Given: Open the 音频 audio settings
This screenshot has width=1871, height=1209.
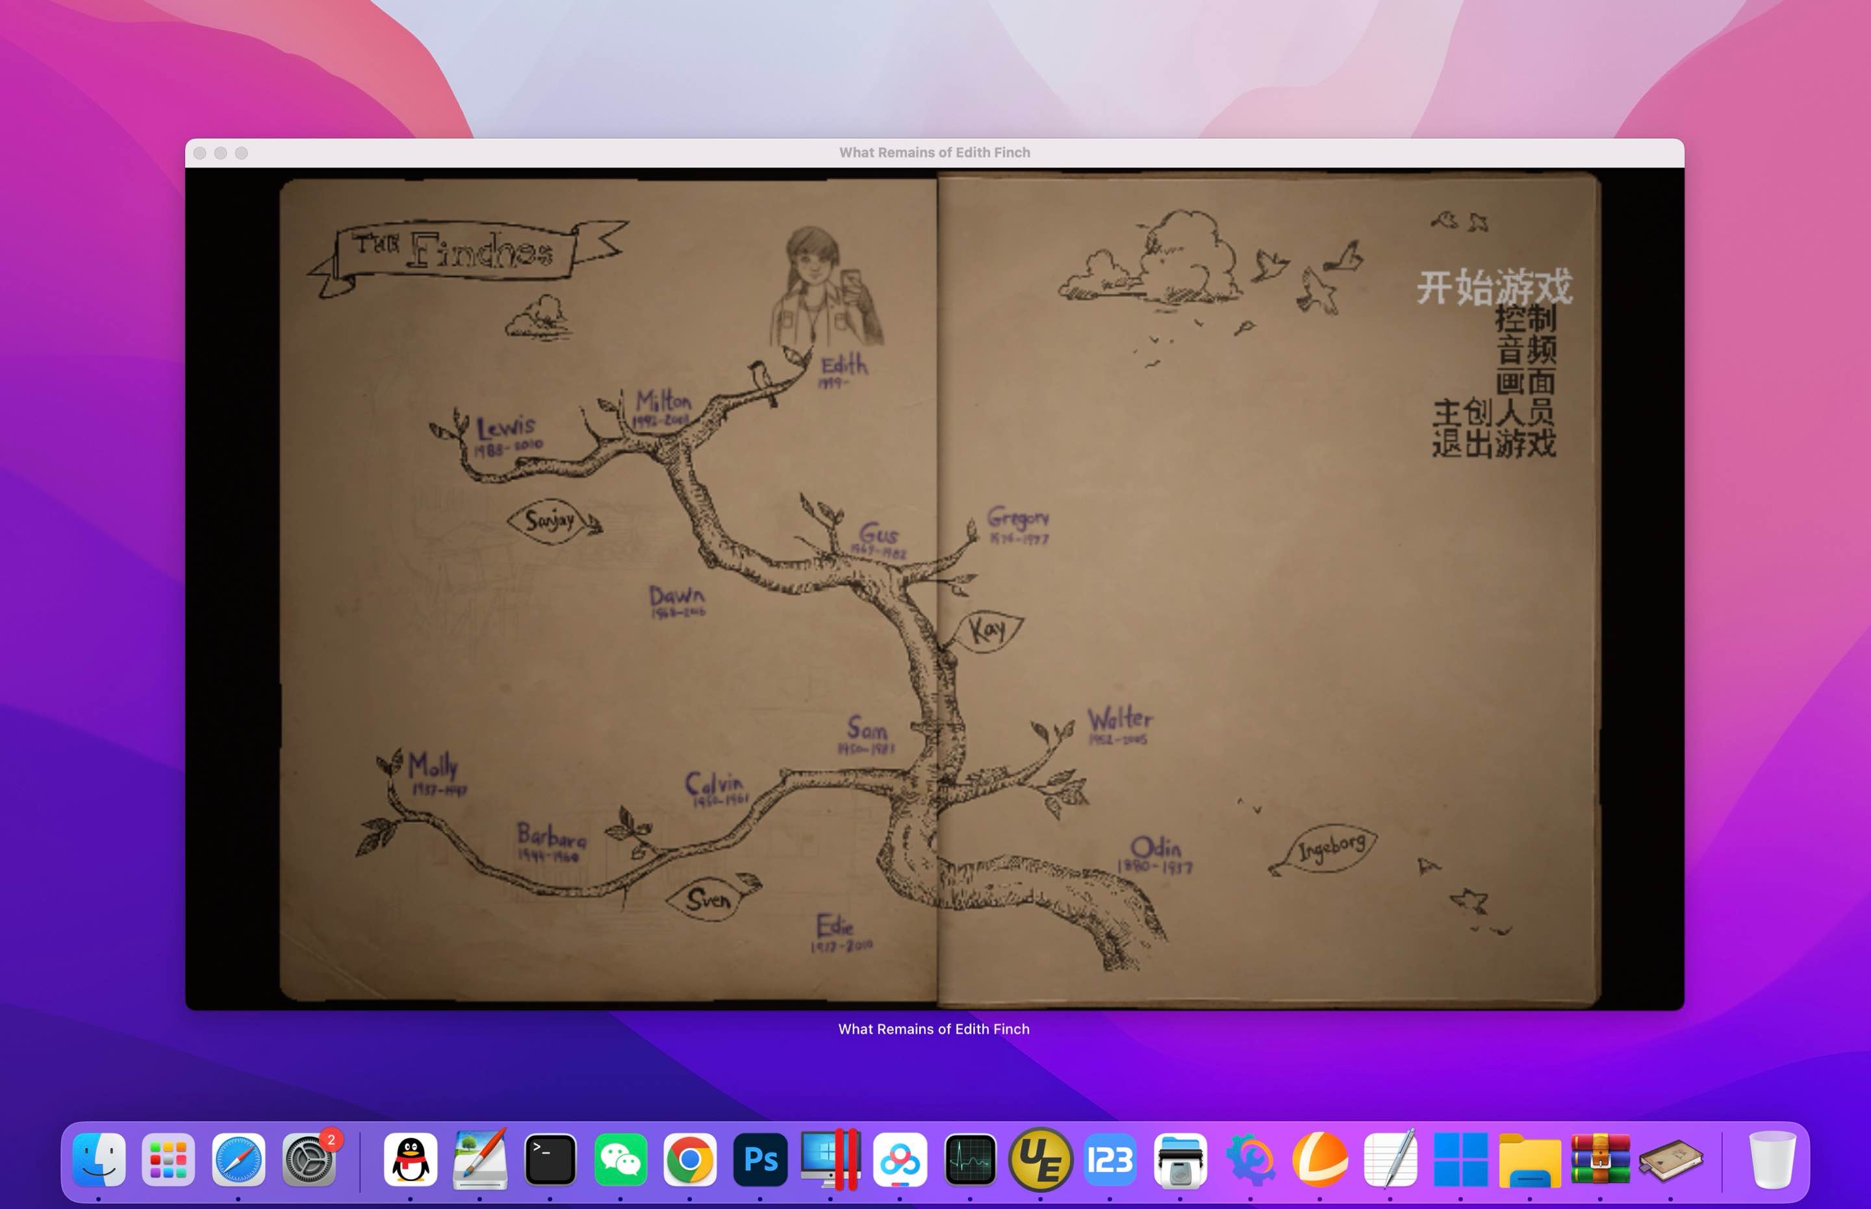Looking at the screenshot, I should pos(1525,350).
